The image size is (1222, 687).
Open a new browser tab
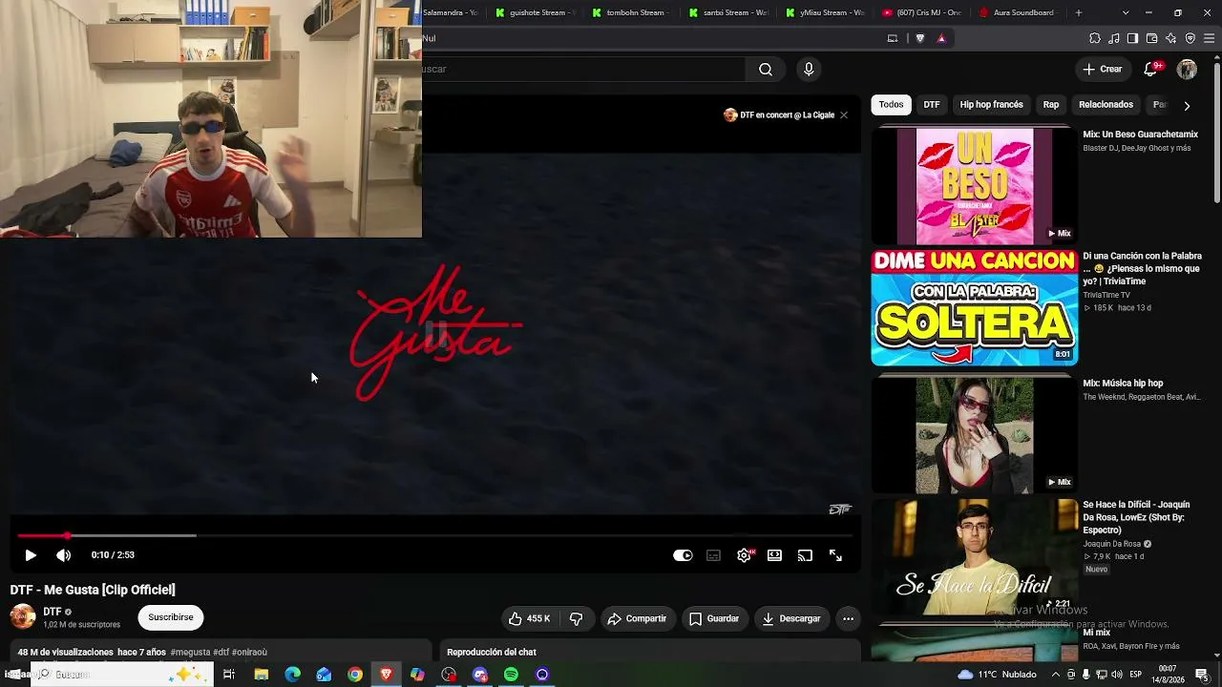[1079, 12]
